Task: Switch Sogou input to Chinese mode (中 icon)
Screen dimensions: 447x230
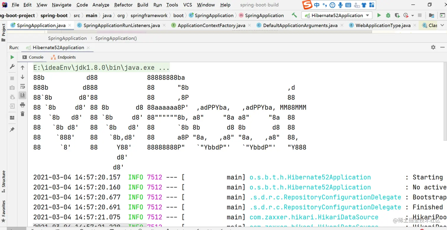Action: (317, 5)
